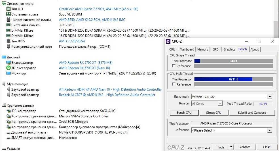Open the Tools dropdown arrow in CPU-Z
279x151 pixels.
click(x=231, y=147)
